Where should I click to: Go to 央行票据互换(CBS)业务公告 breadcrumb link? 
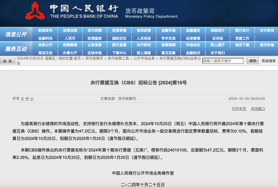[180, 58]
